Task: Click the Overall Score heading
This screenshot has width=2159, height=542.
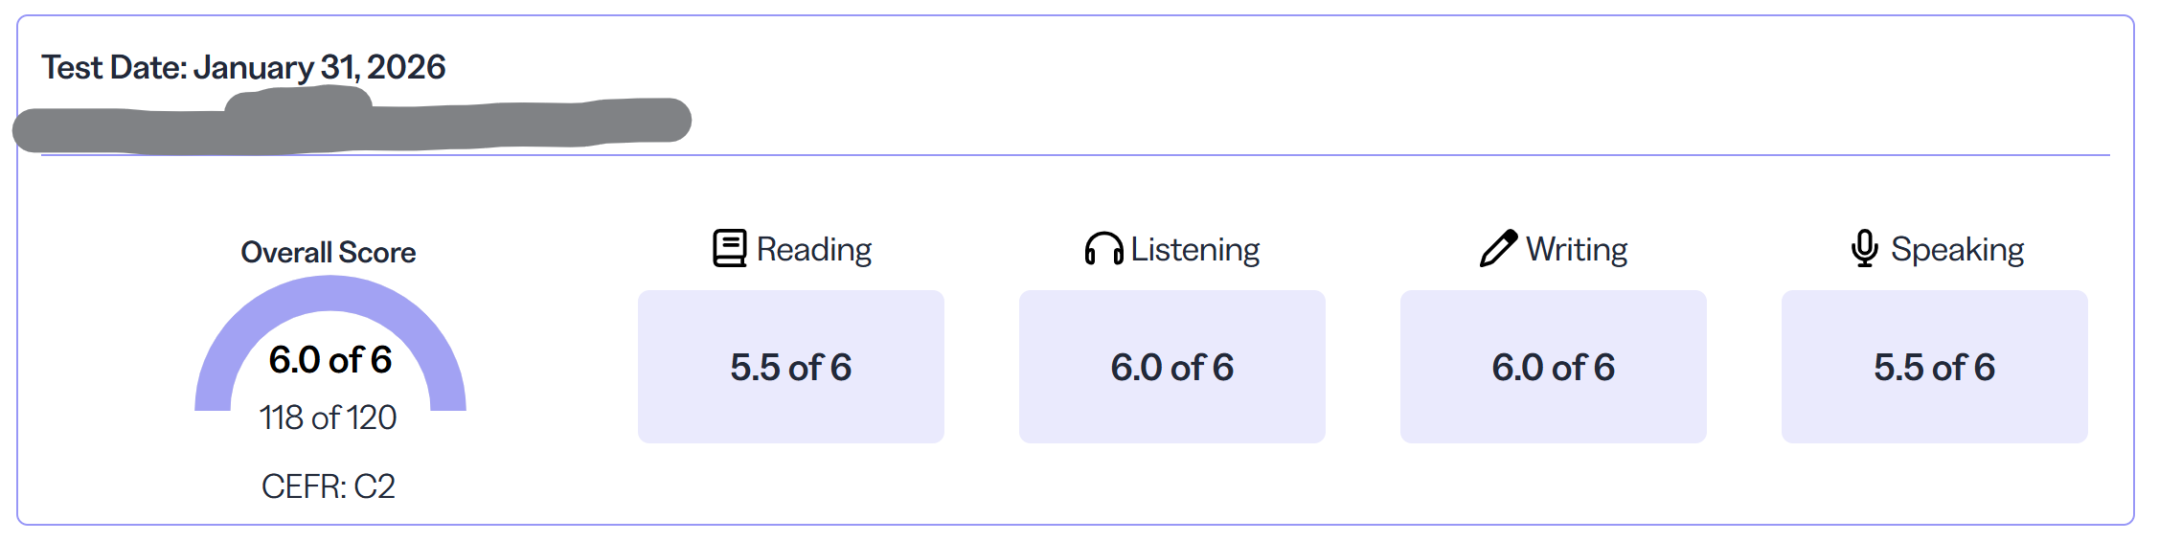Action: pyautogui.click(x=329, y=252)
